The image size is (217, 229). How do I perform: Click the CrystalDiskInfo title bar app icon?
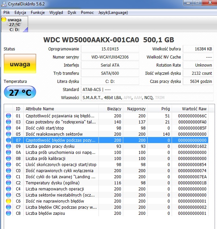point(4,4)
